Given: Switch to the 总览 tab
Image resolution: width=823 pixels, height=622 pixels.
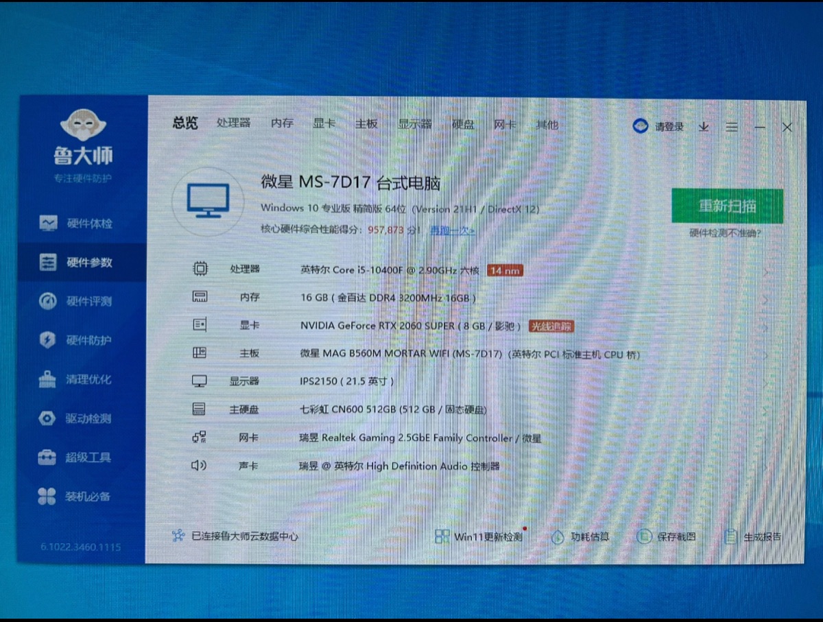Looking at the screenshot, I should (185, 123).
